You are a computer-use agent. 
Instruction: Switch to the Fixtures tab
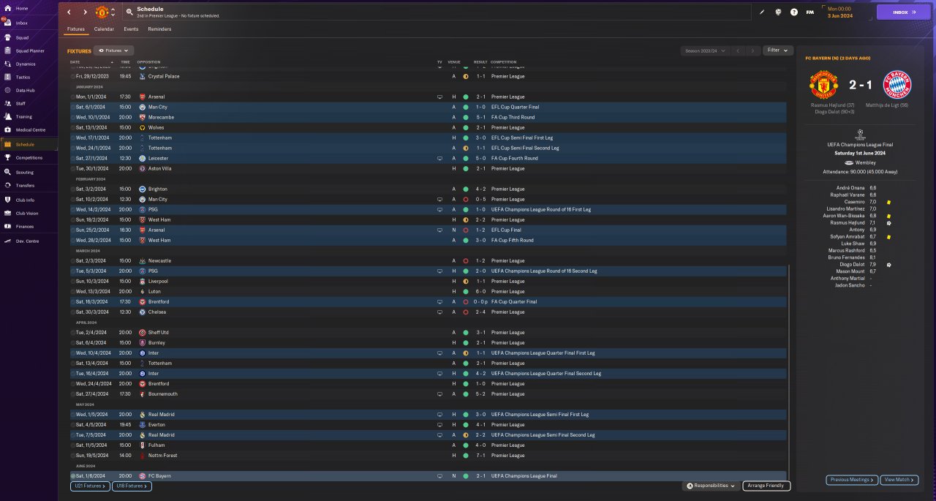(x=76, y=29)
